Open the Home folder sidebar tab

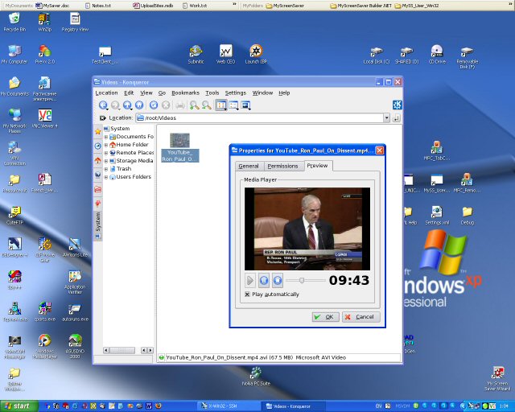(x=97, y=160)
